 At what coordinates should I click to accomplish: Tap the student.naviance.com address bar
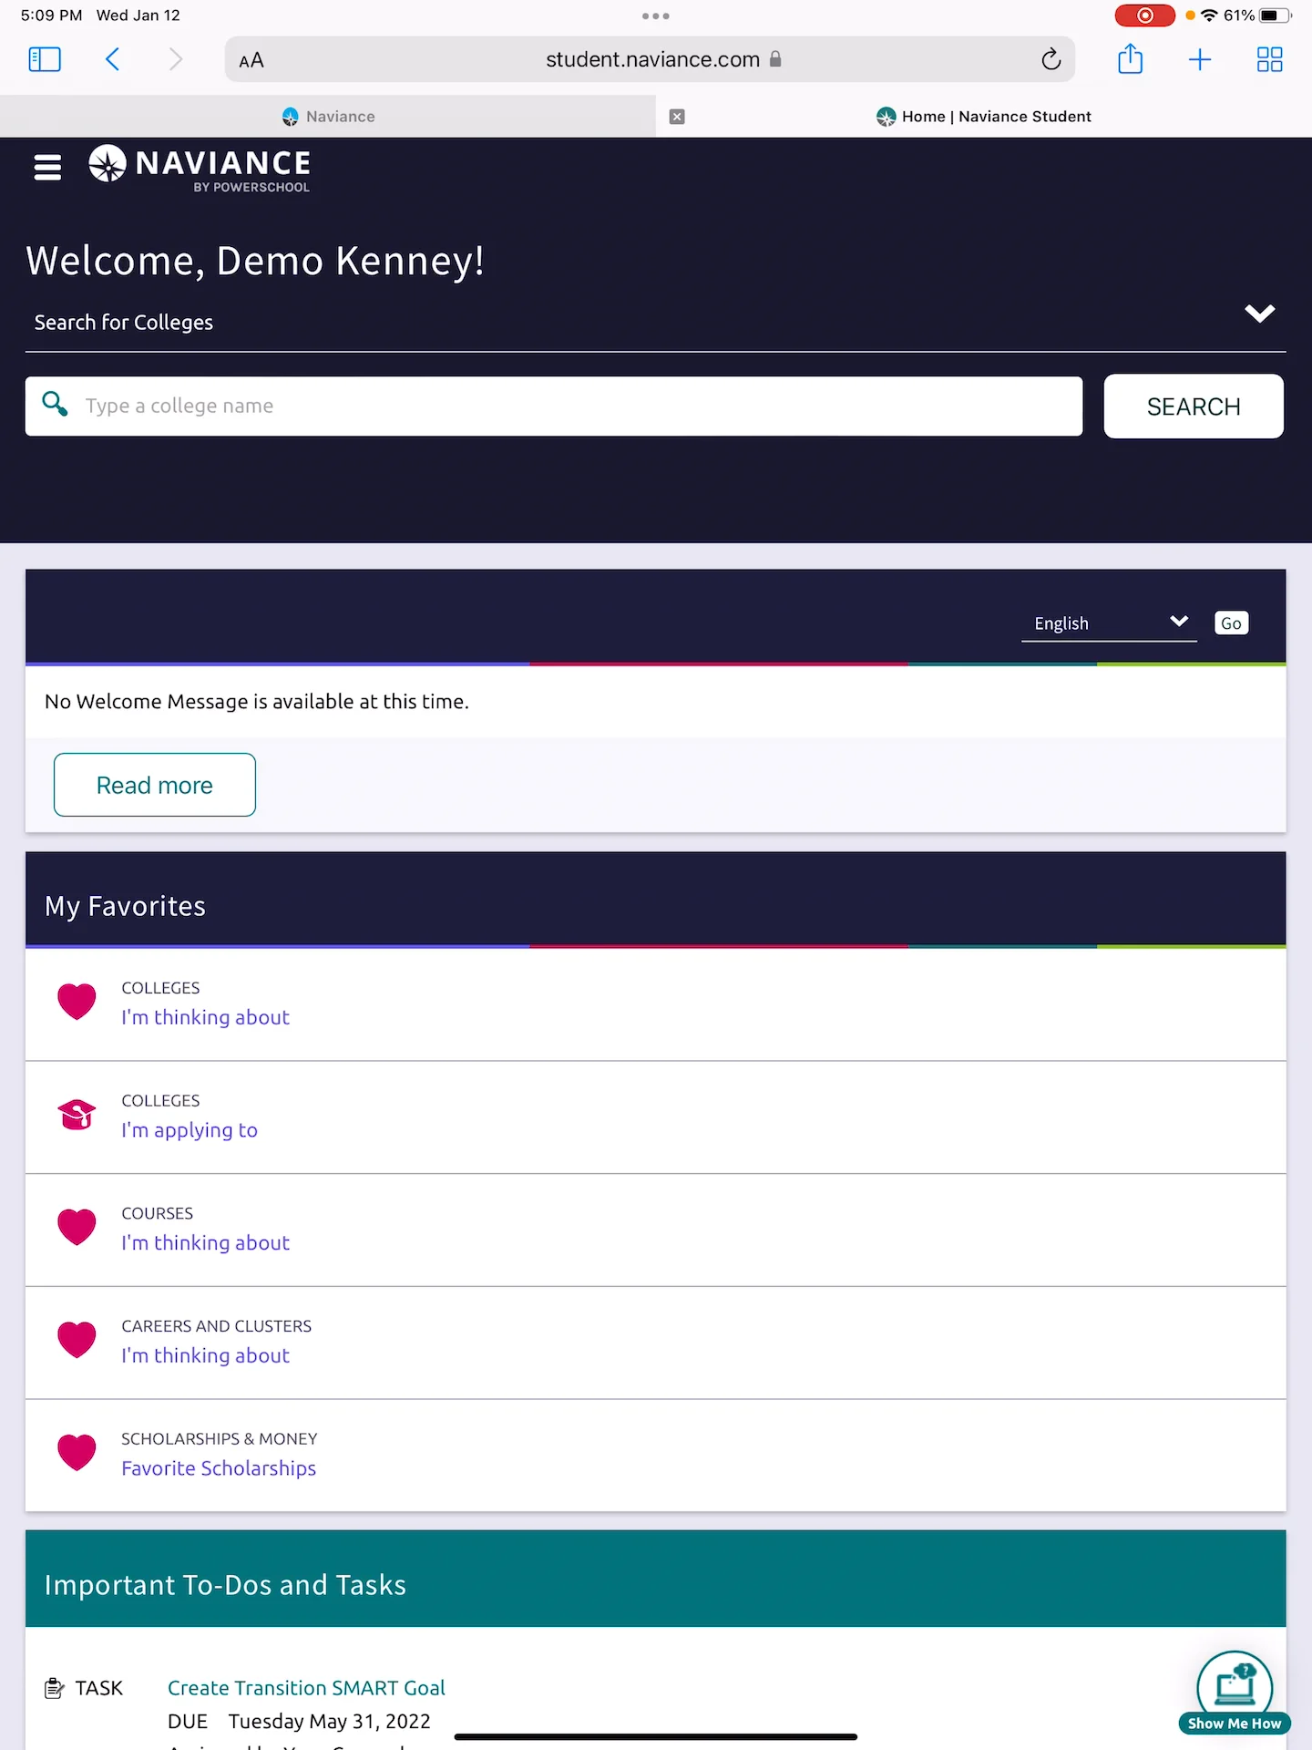coord(651,59)
